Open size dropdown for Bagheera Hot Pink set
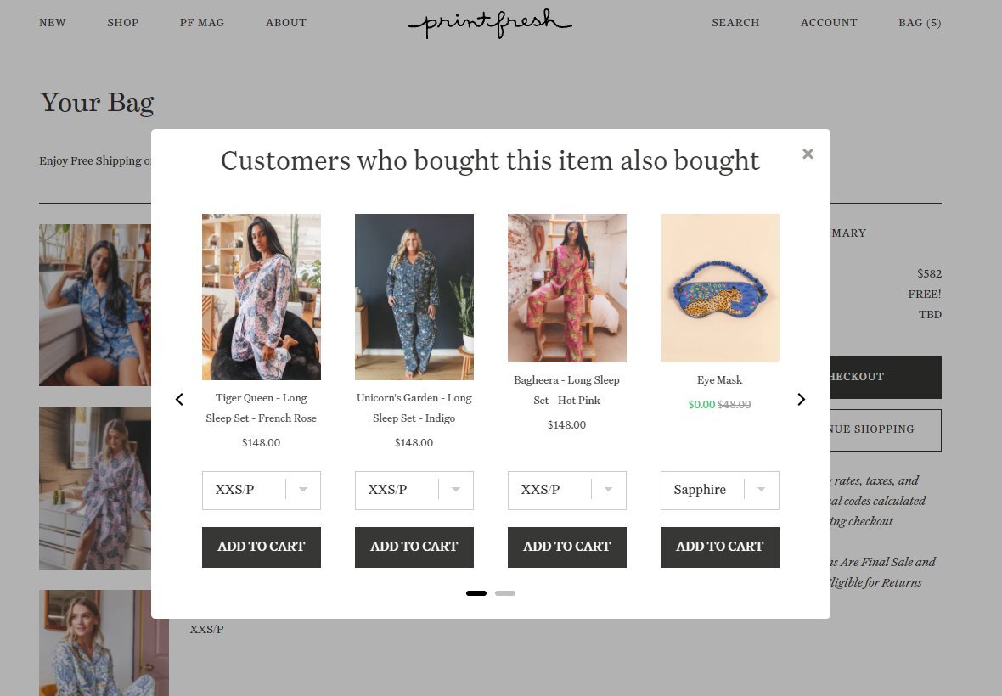Screen dimensions: 1002x696 coord(567,491)
